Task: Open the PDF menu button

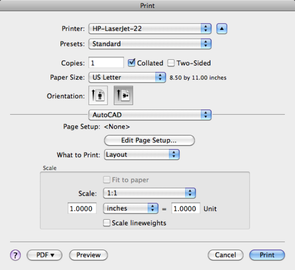Action: click(44, 255)
